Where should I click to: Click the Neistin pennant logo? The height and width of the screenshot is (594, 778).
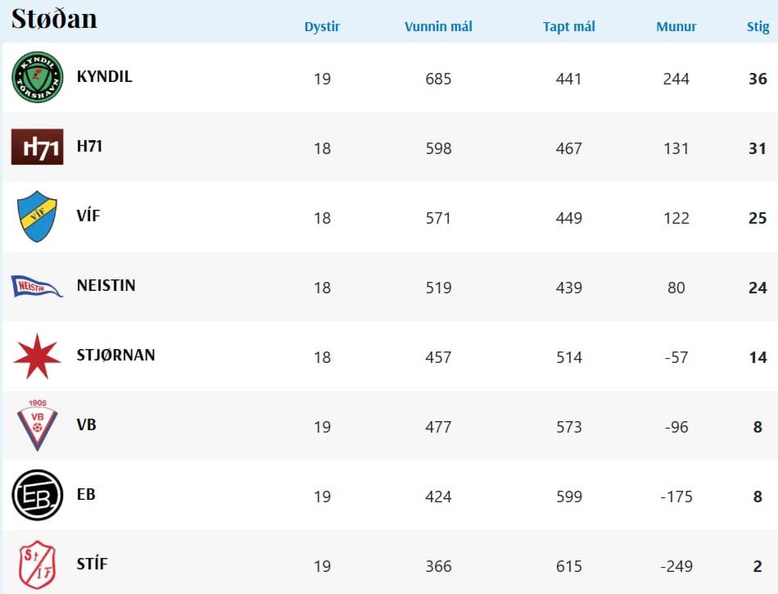click(37, 286)
